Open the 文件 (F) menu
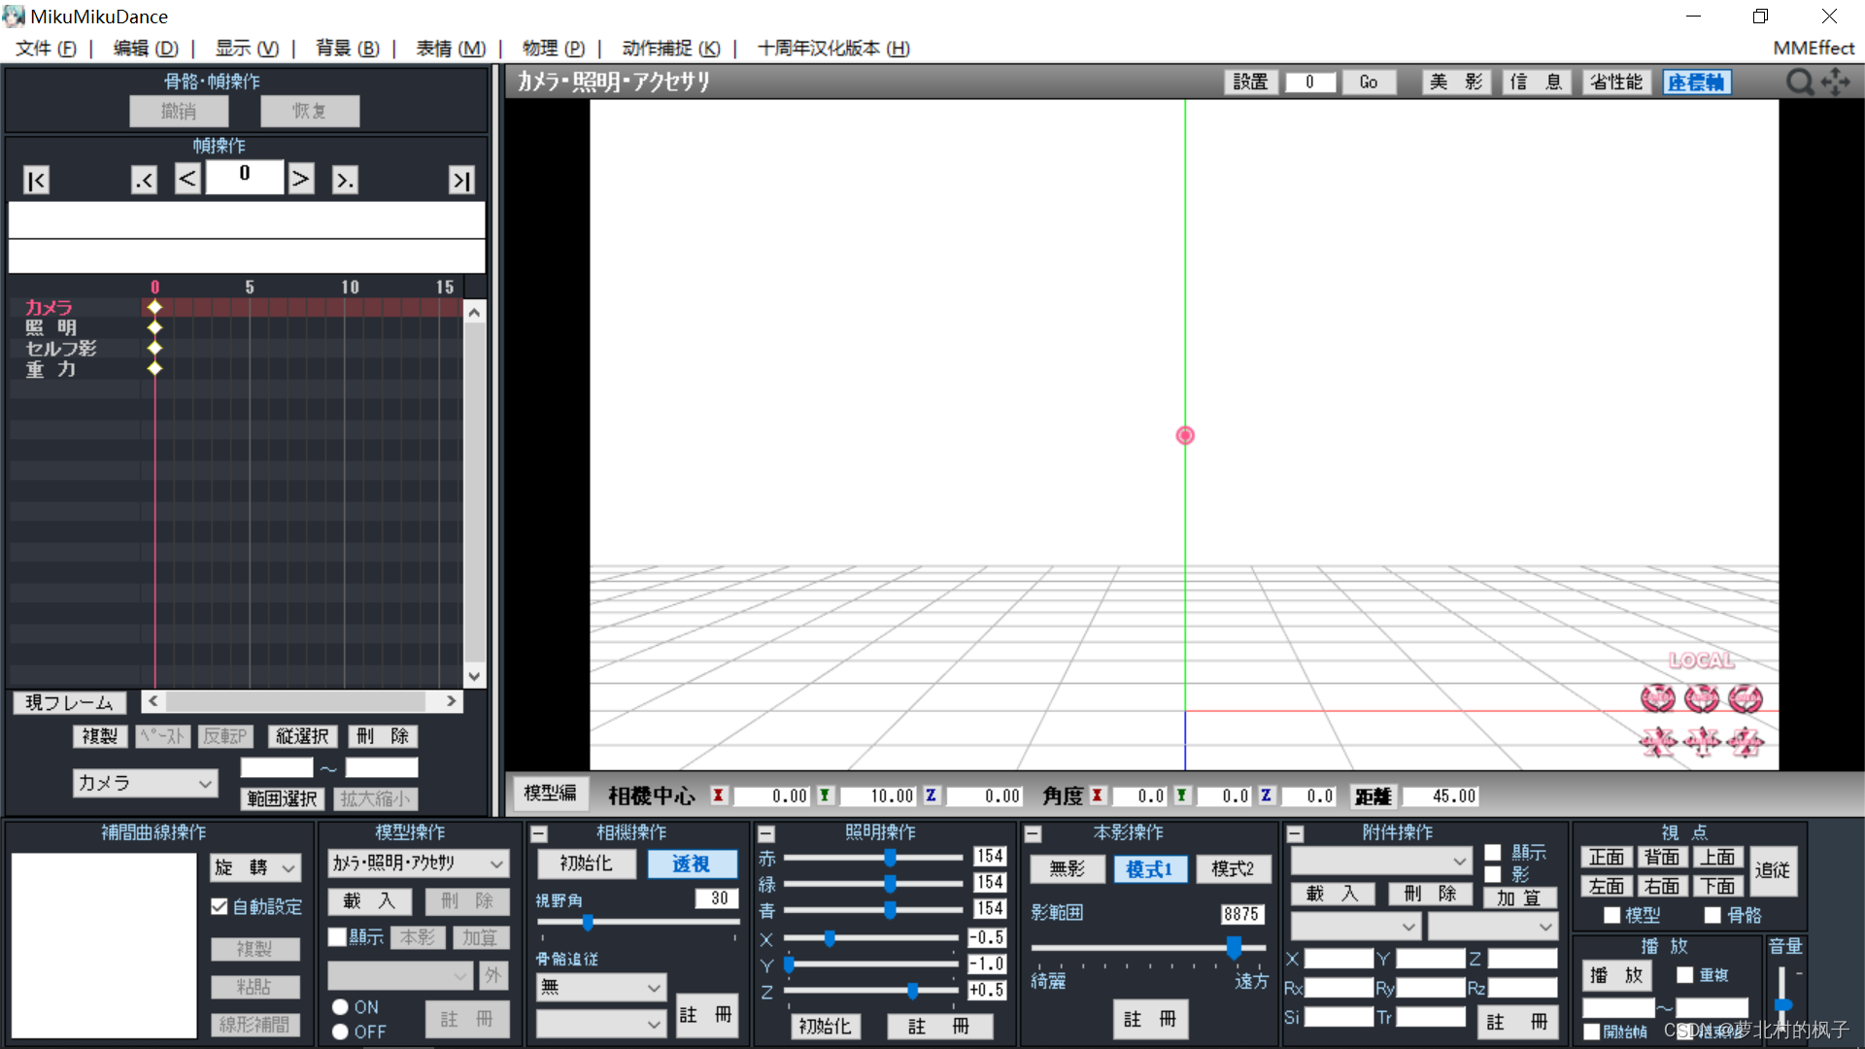Image resolution: width=1865 pixels, height=1049 pixels. 46,48
